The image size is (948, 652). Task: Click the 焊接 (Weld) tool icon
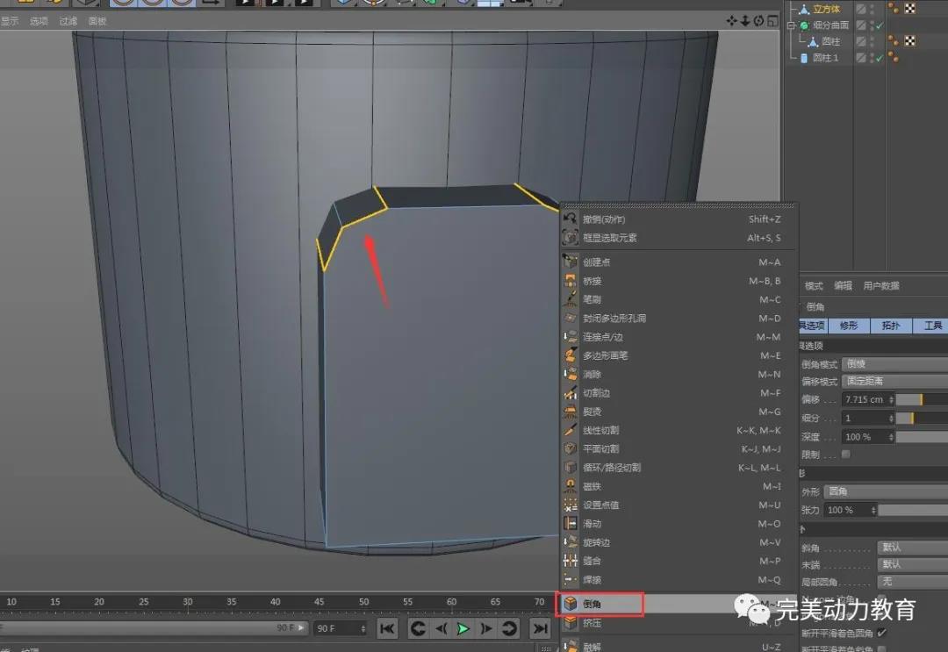point(571,580)
